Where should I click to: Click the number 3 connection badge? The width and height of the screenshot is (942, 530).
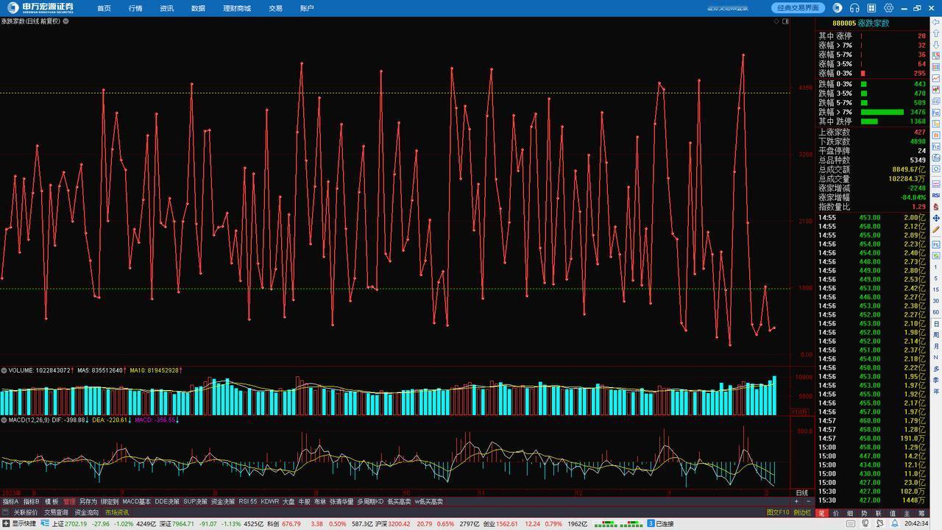click(651, 524)
